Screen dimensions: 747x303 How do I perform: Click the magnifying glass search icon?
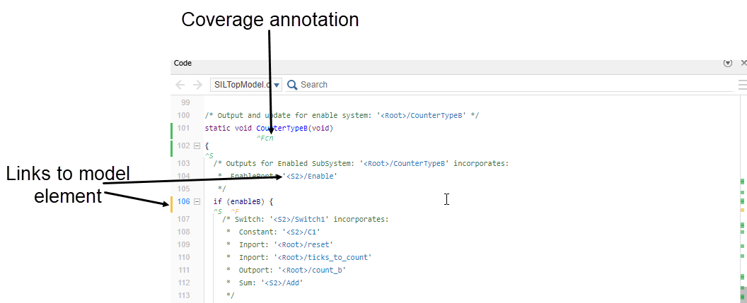[x=291, y=85]
